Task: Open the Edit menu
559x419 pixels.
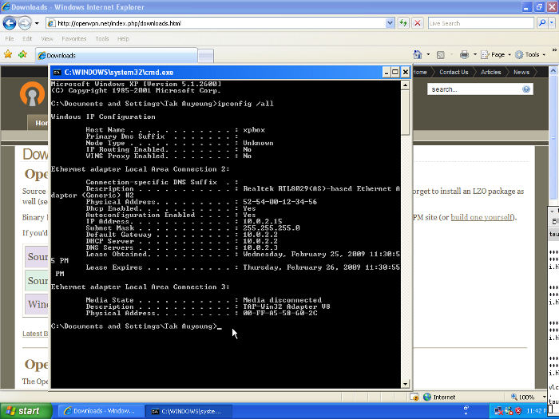Action: [27, 39]
